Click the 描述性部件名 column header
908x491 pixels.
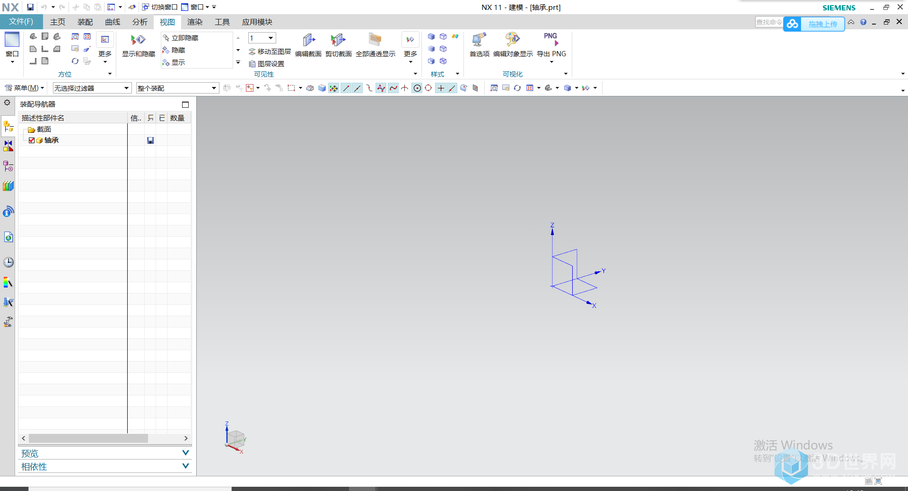(73, 118)
